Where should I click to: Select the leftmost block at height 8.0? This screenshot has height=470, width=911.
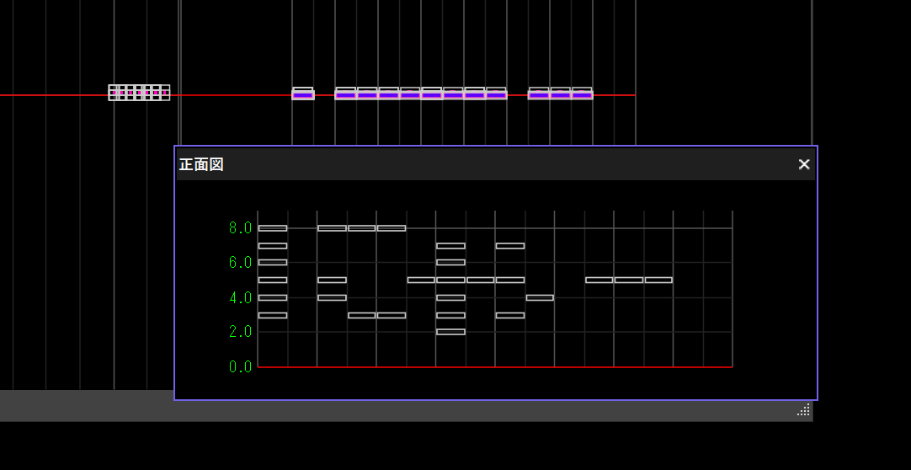pyautogui.click(x=273, y=228)
